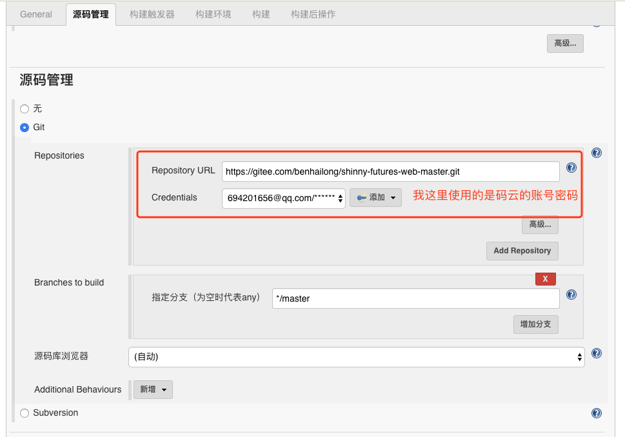Focus the Repository URL input field
This screenshot has width=625, height=437.
391,171
